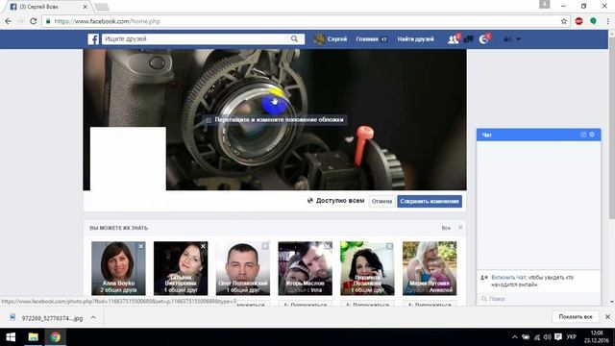The width and height of the screenshot is (615, 346).
Task: Open the notifications globe icon
Action: tap(484, 39)
